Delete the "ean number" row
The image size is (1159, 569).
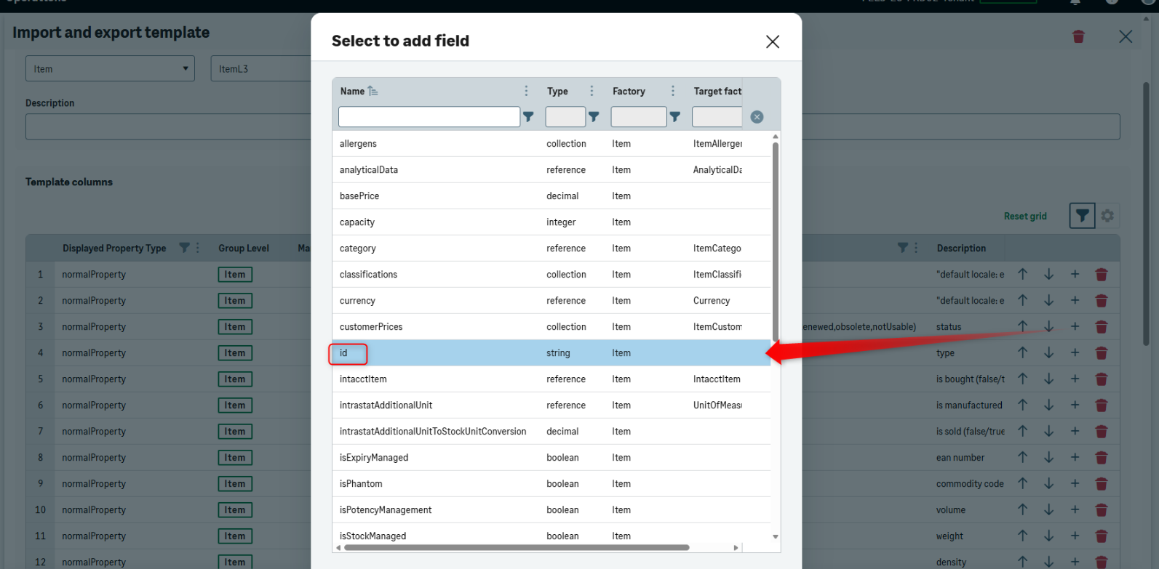coord(1102,457)
